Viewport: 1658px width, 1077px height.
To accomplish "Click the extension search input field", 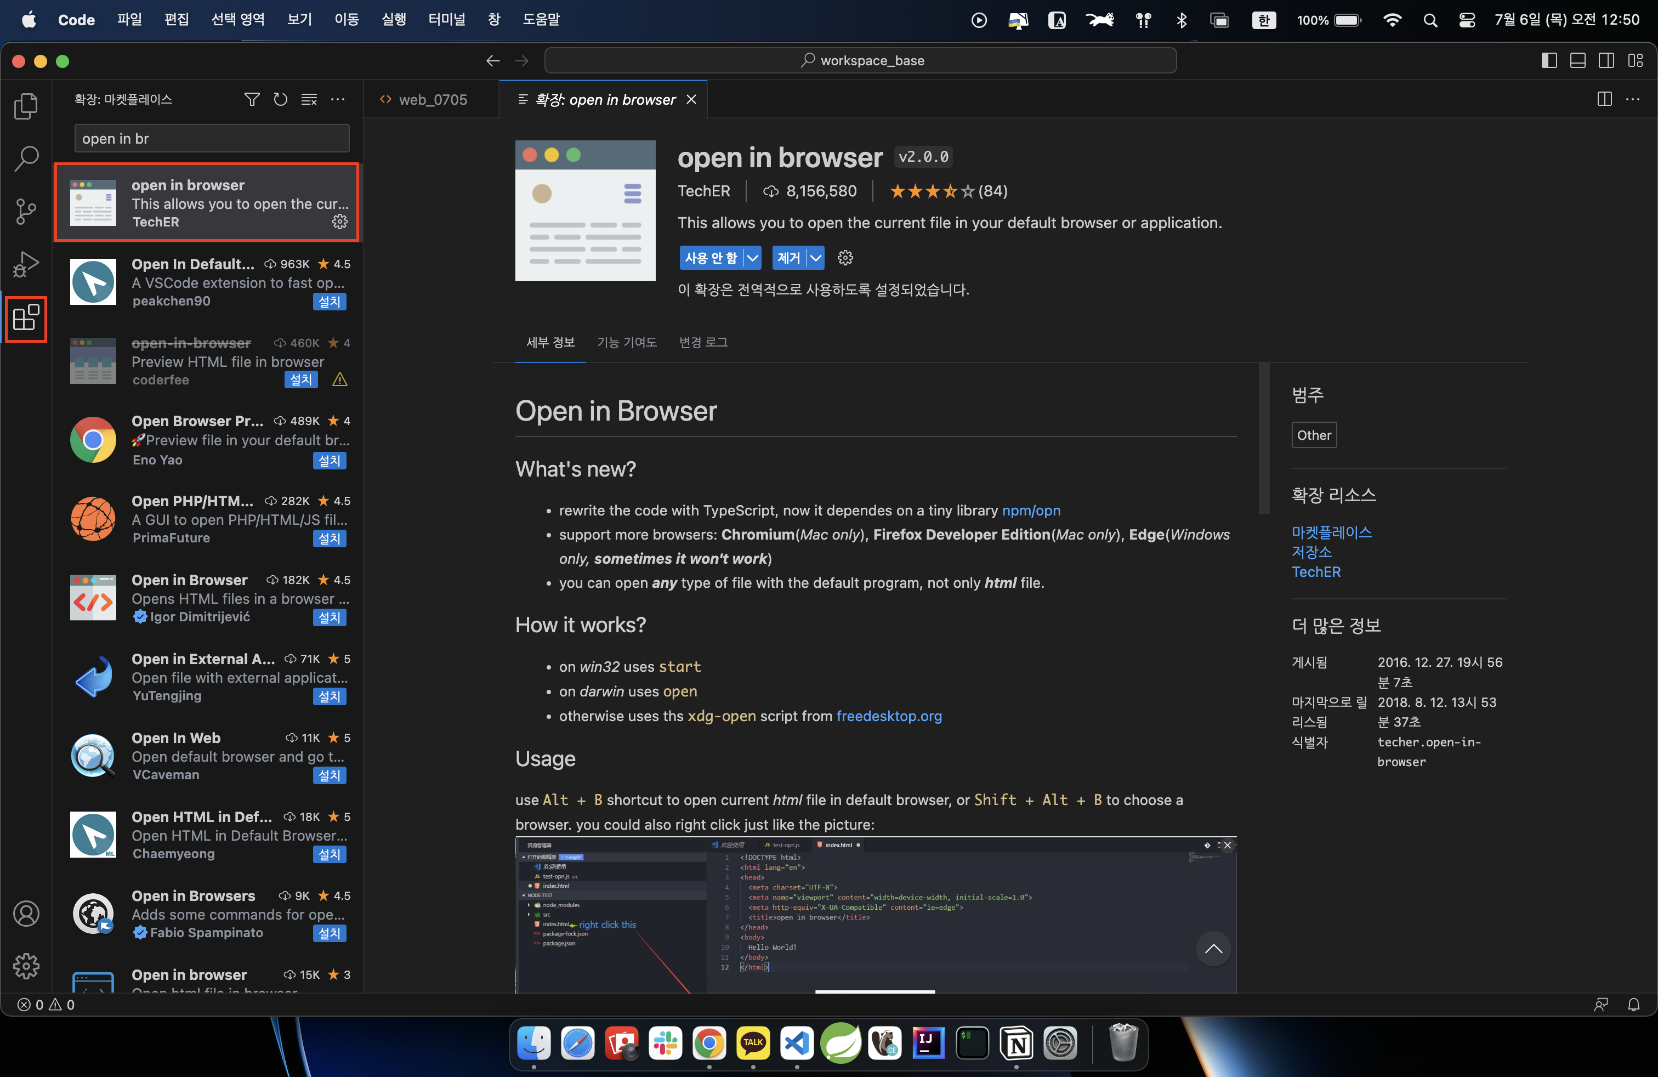I will [212, 139].
